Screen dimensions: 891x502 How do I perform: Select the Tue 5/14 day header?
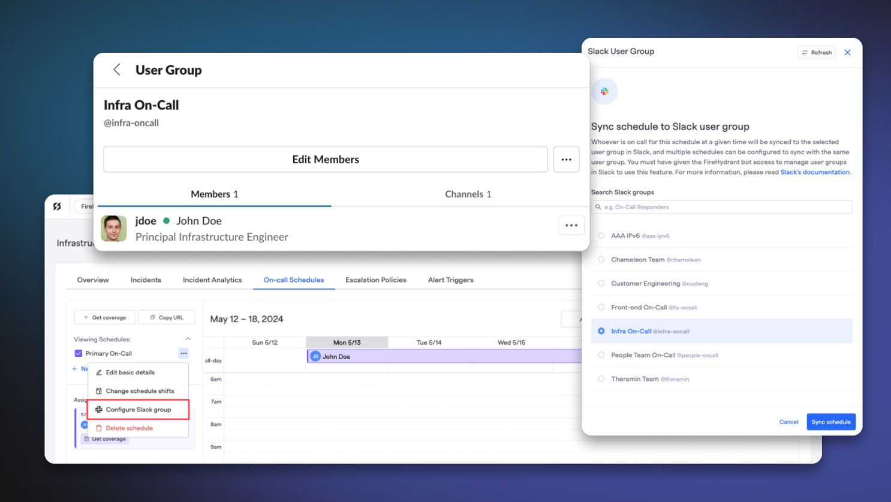(x=429, y=342)
